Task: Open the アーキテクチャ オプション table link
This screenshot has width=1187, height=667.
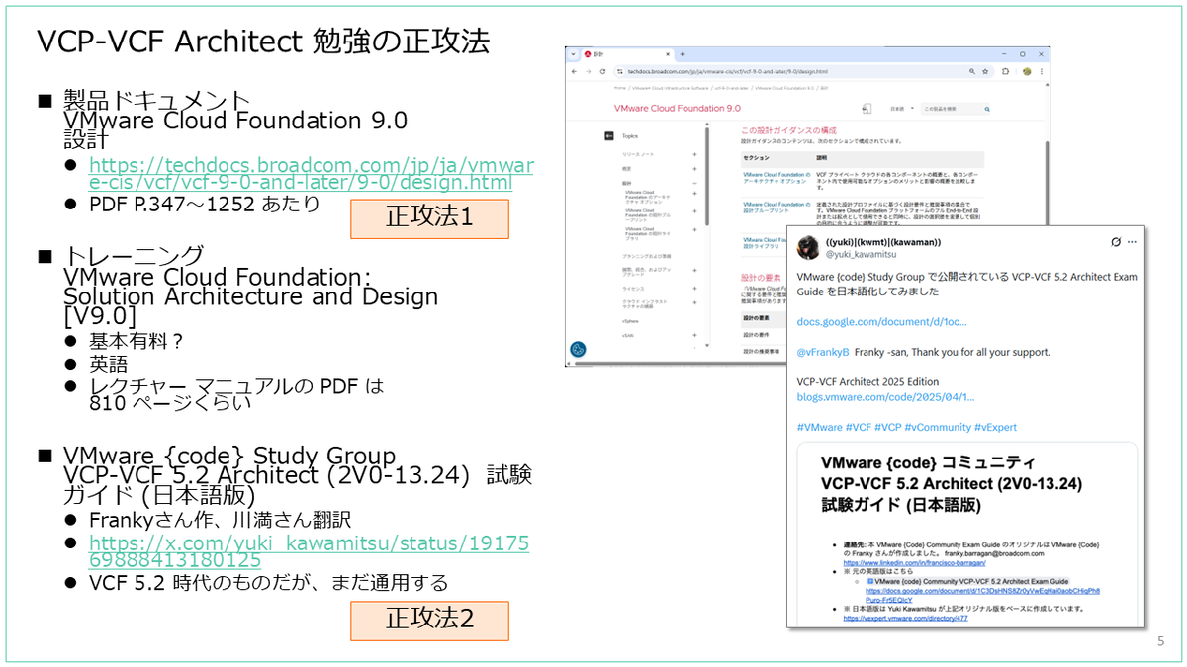Action: (775, 178)
